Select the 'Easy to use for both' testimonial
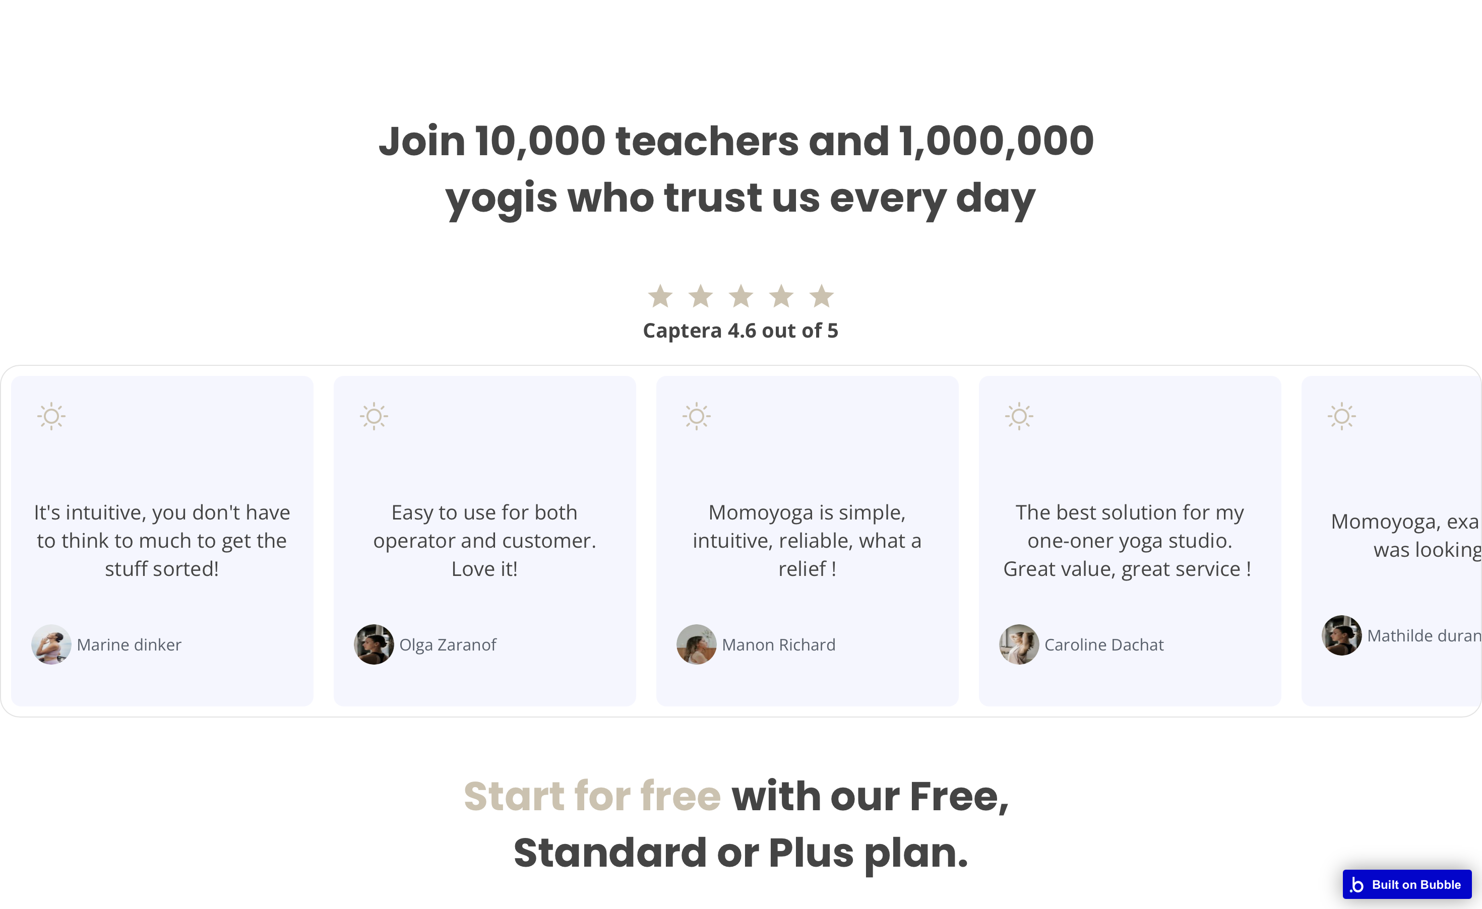Image resolution: width=1482 pixels, height=909 pixels. [484, 541]
